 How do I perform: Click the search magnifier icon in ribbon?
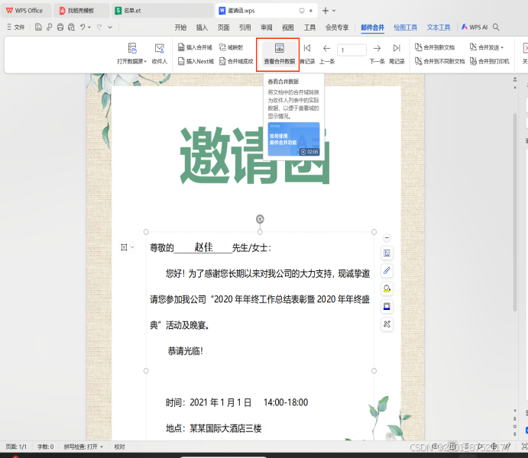496,27
